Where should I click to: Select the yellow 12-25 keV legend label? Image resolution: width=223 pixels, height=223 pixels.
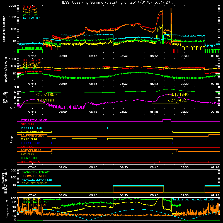[30, 12]
